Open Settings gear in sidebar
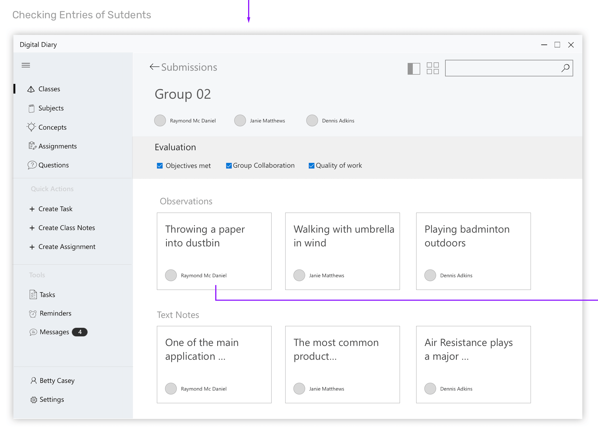This screenshot has height=433, width=598. coord(51,400)
